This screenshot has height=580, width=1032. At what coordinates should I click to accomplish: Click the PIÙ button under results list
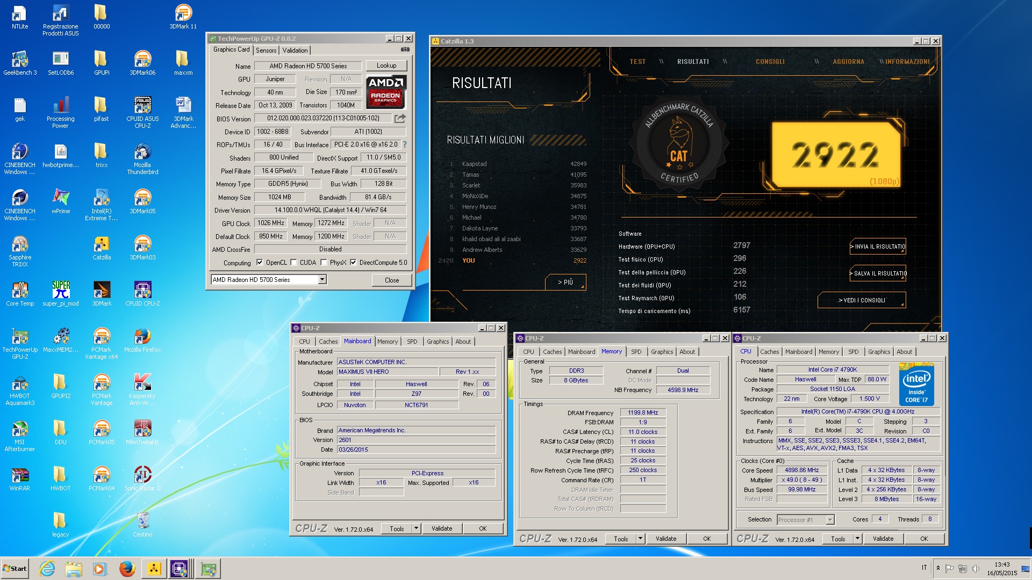point(565,282)
